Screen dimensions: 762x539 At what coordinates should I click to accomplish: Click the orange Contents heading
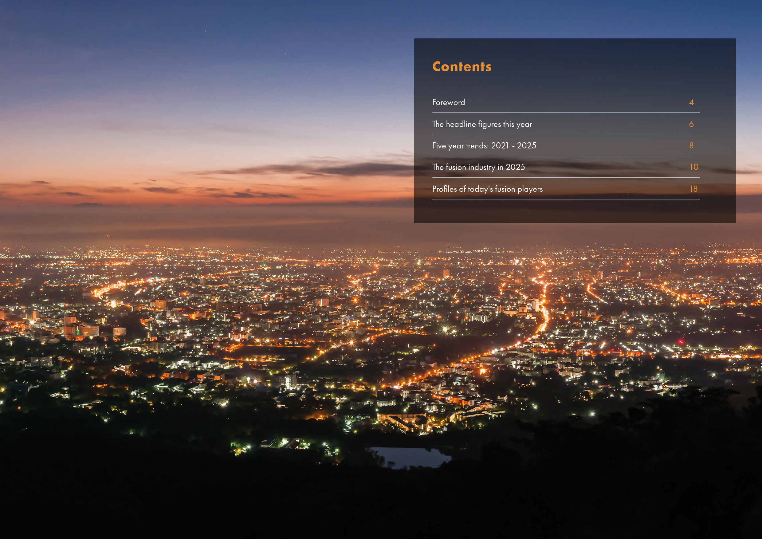[x=462, y=67]
